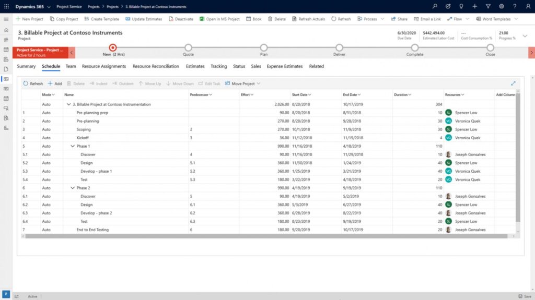Collapse the root project row chevron
Viewport: 535px width, 300px height.
(x=68, y=104)
